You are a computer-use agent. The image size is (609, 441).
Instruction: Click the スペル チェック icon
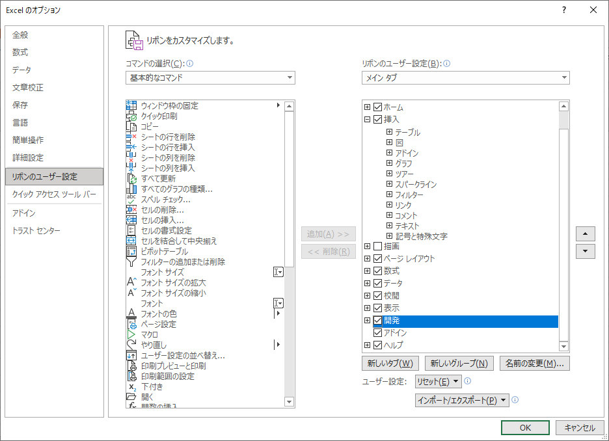tap(131, 199)
